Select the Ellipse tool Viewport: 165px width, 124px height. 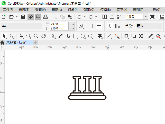pyautogui.click(x=83, y=36)
